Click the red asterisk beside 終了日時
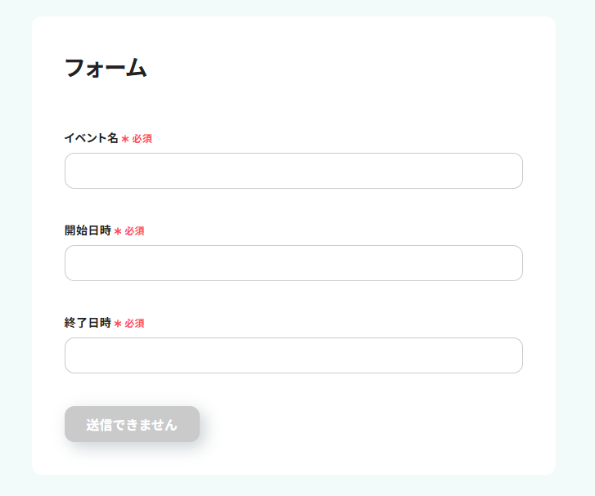 [x=118, y=324]
